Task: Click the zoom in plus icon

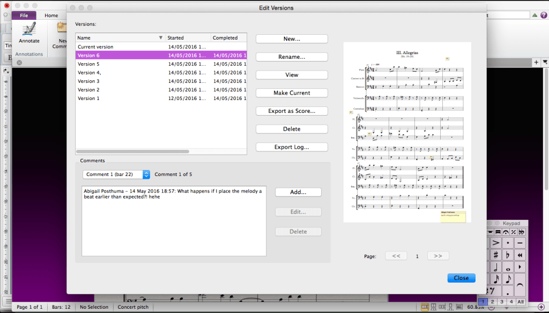Action: click(541, 307)
